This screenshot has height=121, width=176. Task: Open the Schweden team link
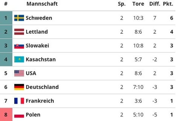pyautogui.click(x=39, y=18)
